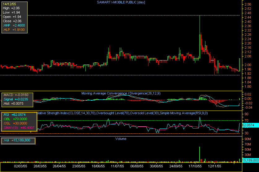Click the Close =2.06 value
This screenshot has width=259, height=172.
(12, 21)
